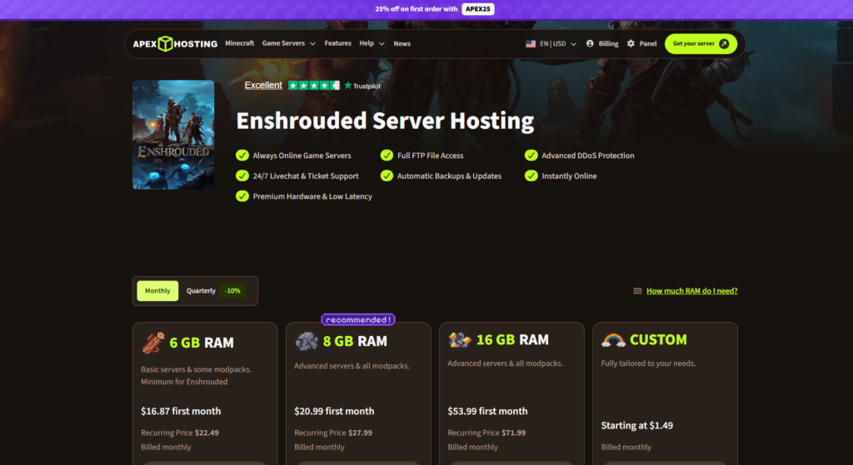Click the Enshrouded game cover image
853x465 pixels.
[173, 135]
